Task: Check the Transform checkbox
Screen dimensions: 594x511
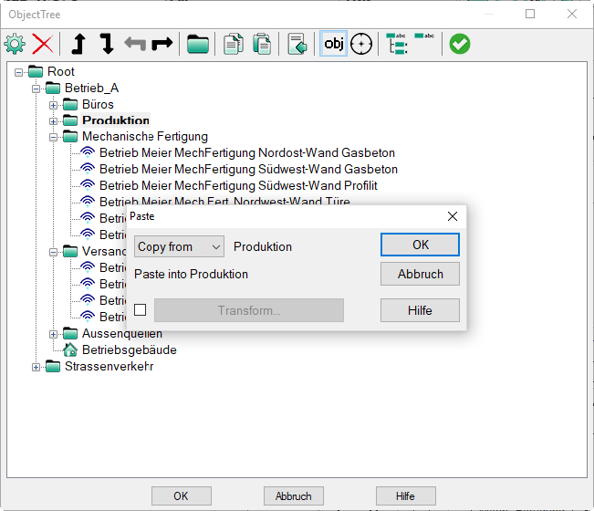Action: [141, 310]
